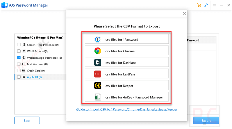
Task: Click the Apple logo icon
Action: (x=24, y=77)
